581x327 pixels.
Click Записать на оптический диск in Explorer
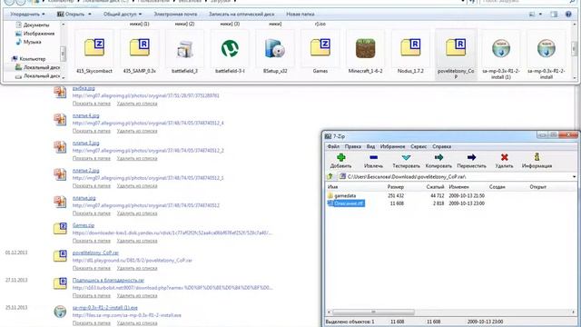point(241,15)
